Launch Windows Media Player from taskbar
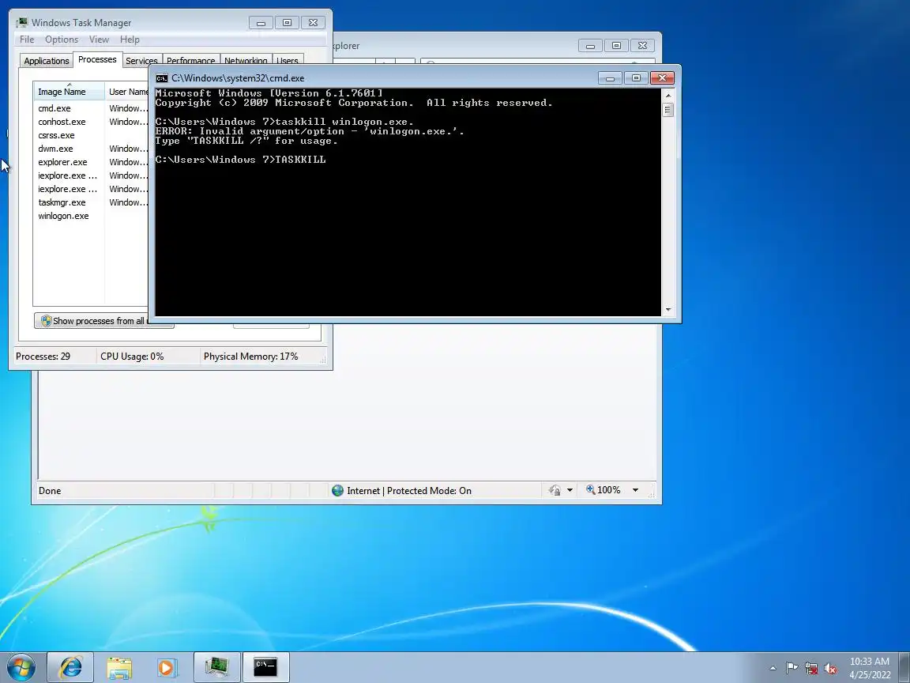Screen dimensions: 910x683 pos(167,667)
